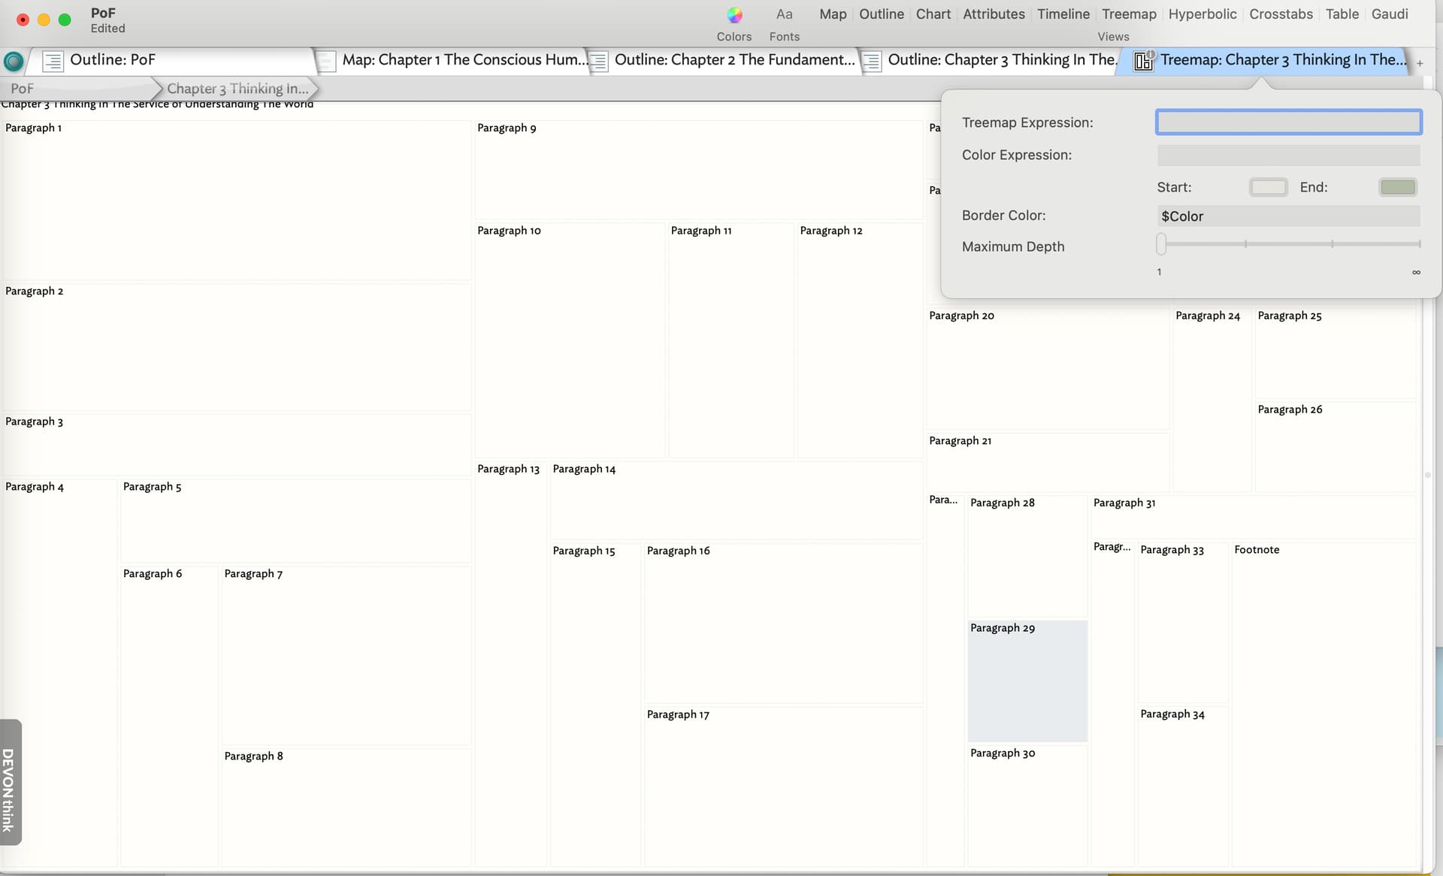Select Paragraph 4 tile
Viewport: 1443px width, 876px height.
coord(60,672)
